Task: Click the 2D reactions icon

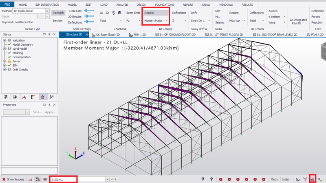Action: [x=107, y=13]
